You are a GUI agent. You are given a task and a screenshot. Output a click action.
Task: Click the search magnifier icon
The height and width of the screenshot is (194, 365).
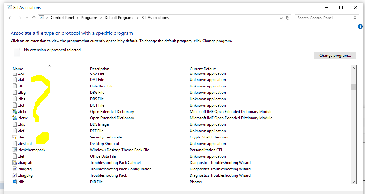[x=354, y=18]
